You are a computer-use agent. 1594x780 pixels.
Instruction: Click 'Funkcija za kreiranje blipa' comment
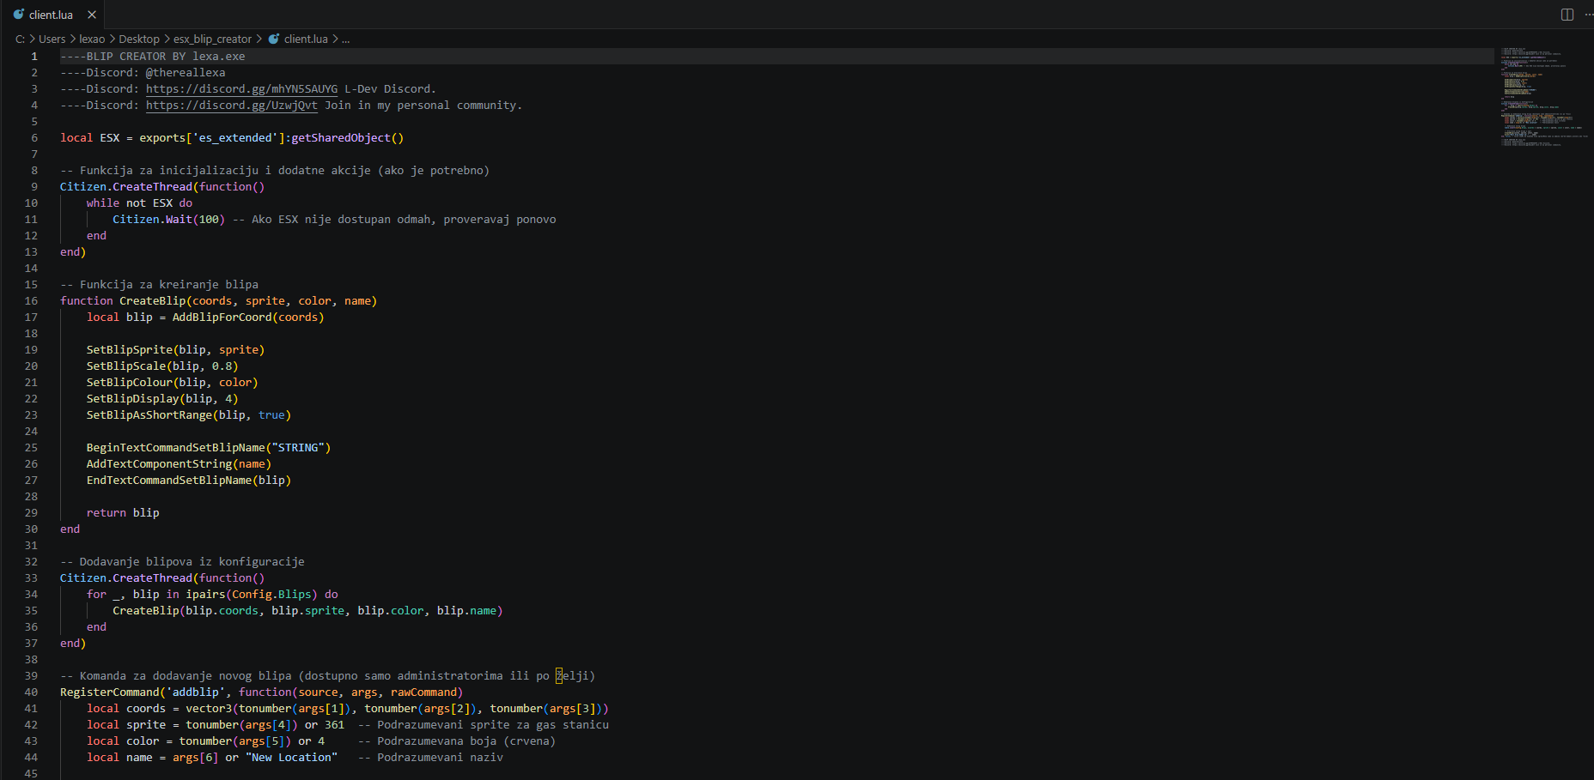(169, 285)
